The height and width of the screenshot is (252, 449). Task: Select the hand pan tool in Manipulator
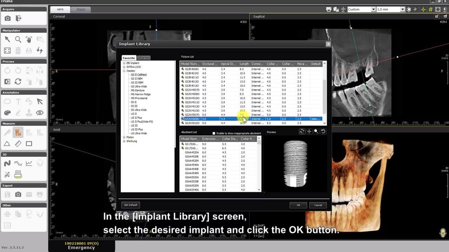coord(29,40)
